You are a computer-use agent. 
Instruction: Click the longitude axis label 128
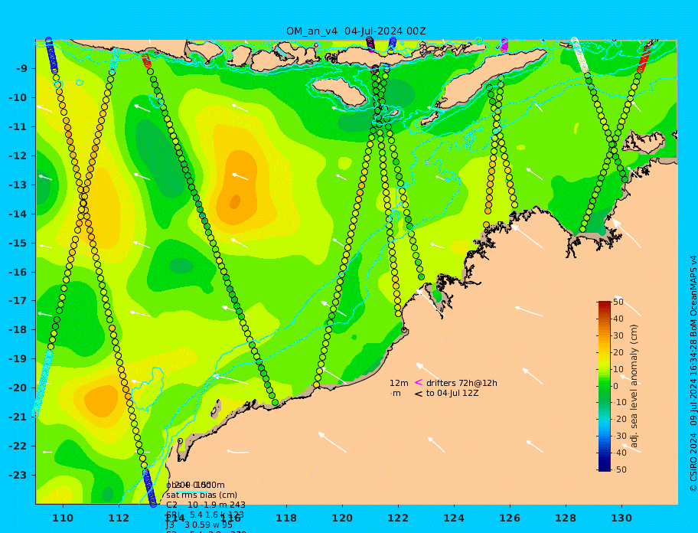566,518
